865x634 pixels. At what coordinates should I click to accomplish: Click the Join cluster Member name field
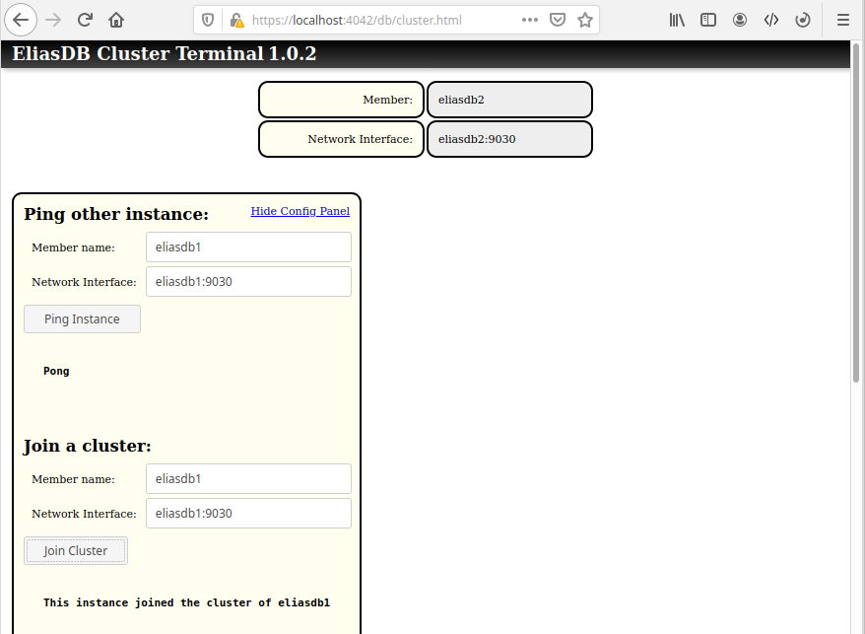(x=248, y=479)
